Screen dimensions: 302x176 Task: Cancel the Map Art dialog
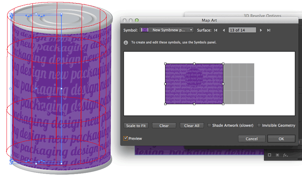pos(251,139)
